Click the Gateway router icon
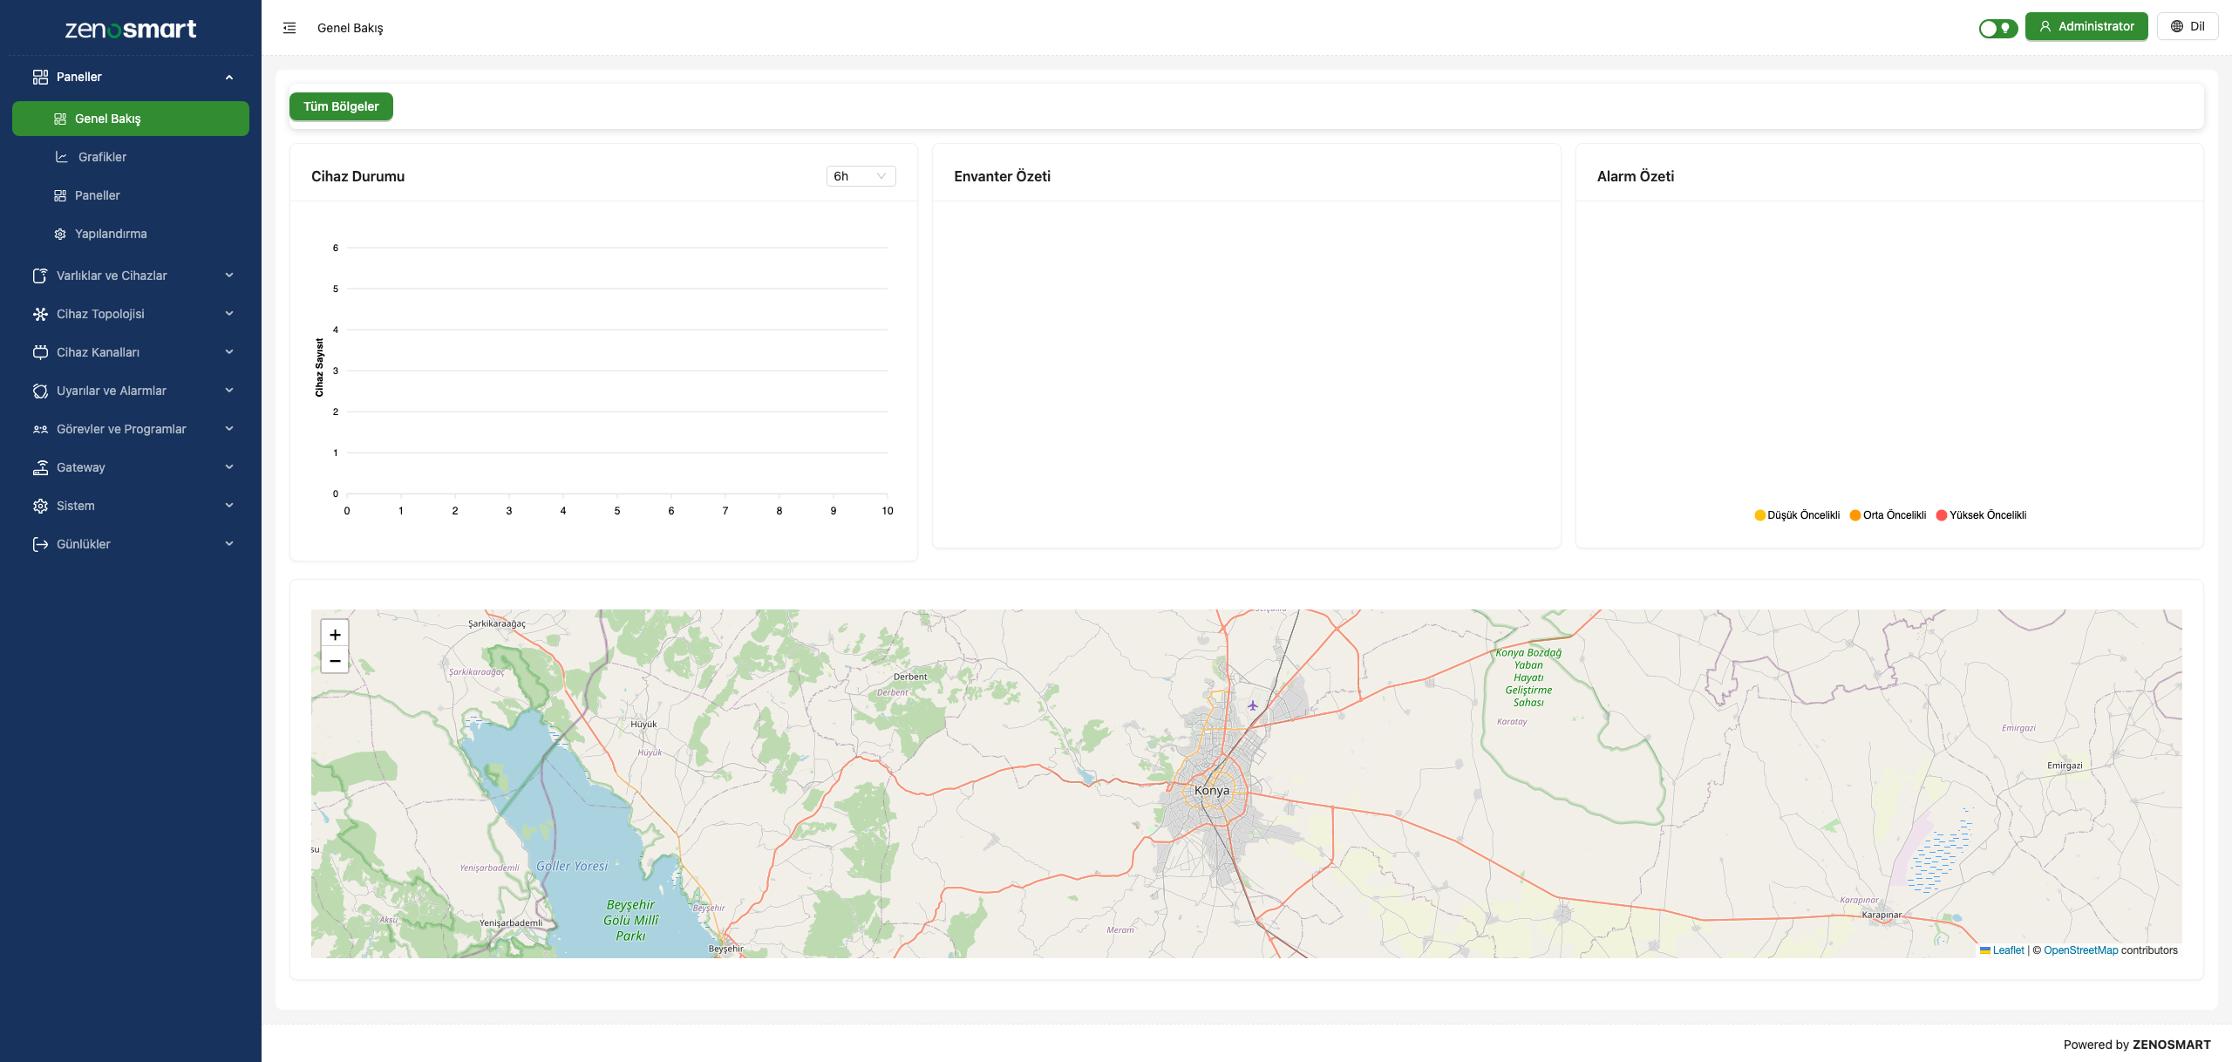The width and height of the screenshot is (2232, 1062). coord(40,467)
